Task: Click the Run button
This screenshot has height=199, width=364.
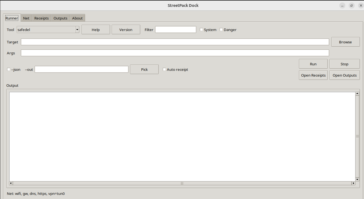Action: pyautogui.click(x=313, y=64)
